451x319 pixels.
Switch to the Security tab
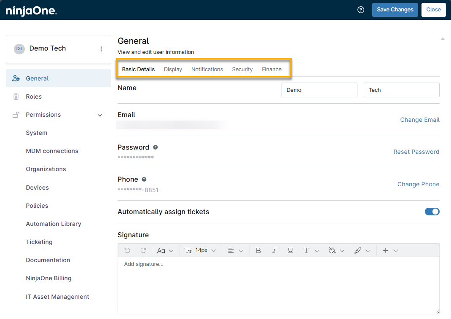[x=242, y=69]
